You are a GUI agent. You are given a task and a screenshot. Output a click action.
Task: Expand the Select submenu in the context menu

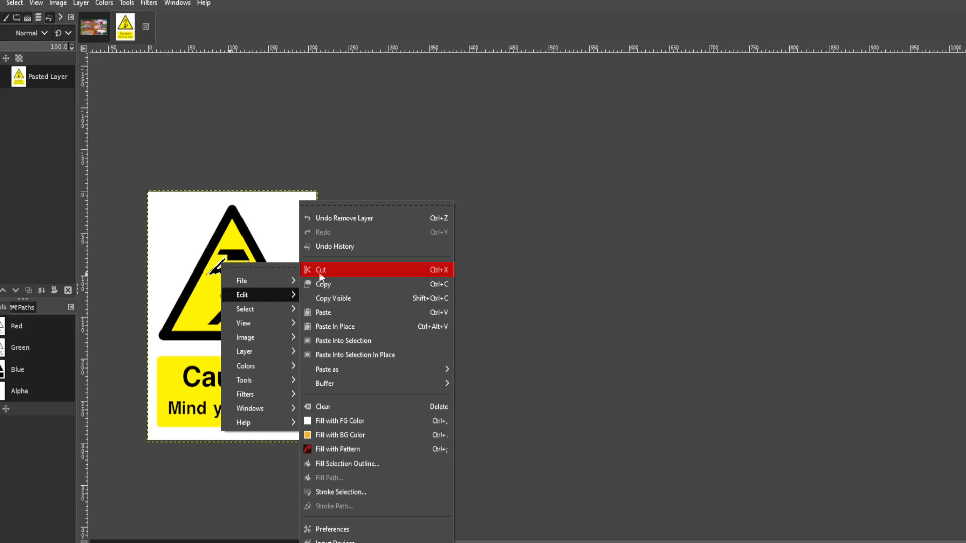tap(260, 309)
